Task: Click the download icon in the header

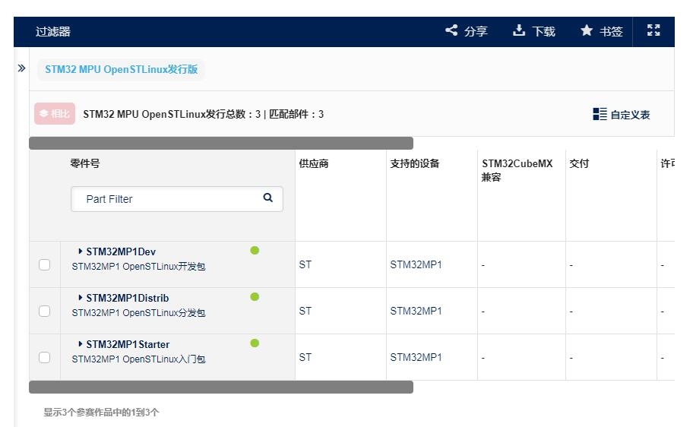Action: click(x=519, y=30)
